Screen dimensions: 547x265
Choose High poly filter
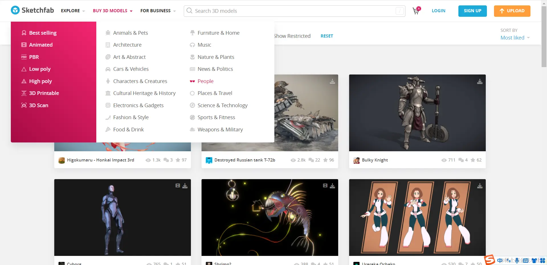tap(40, 81)
